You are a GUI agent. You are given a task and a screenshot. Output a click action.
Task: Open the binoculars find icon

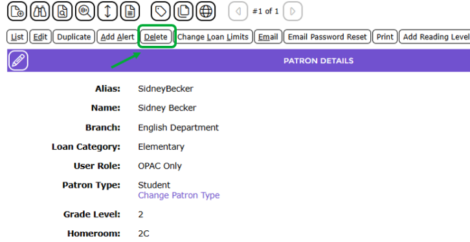point(39,12)
